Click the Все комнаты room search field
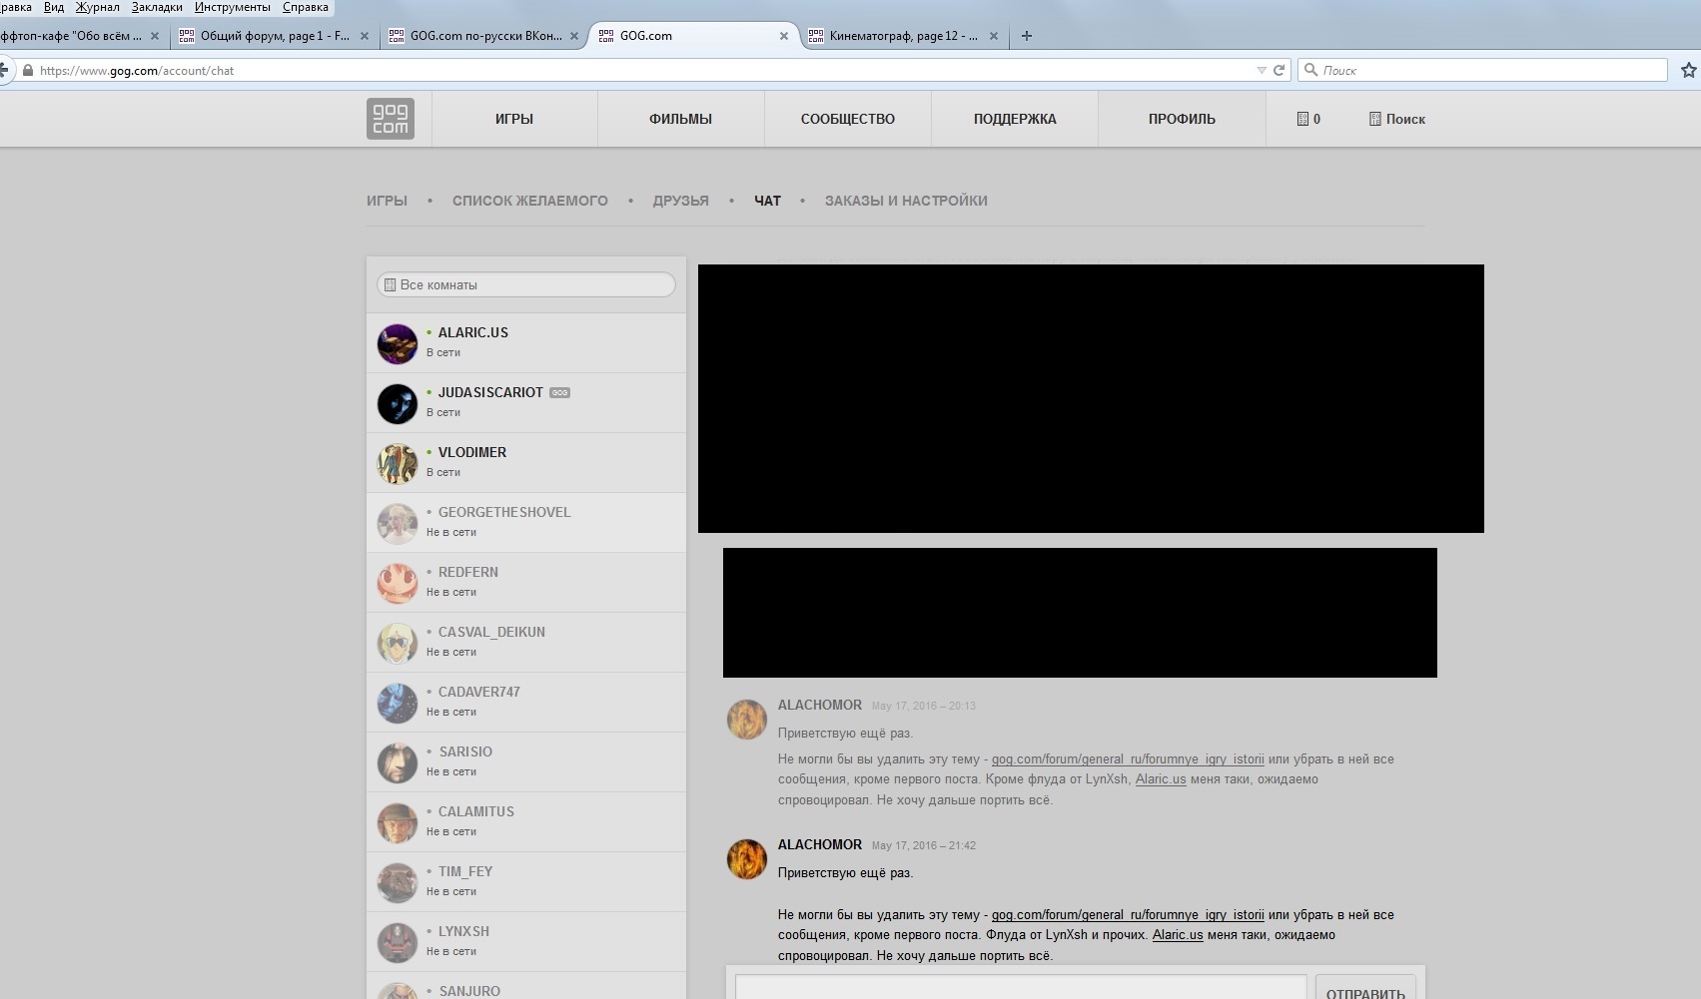This screenshot has width=1701, height=999. (x=526, y=284)
